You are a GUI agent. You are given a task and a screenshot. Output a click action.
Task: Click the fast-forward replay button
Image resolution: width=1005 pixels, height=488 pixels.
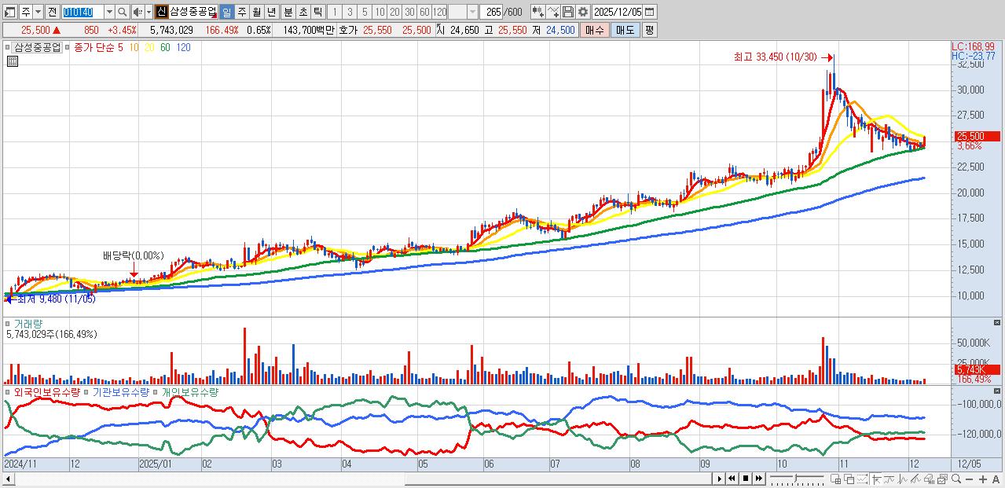tap(758, 479)
